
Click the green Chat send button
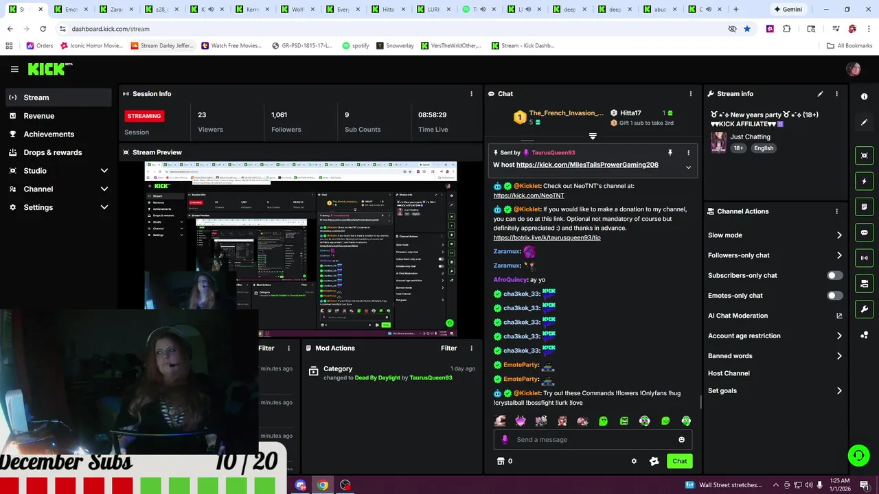[679, 461]
